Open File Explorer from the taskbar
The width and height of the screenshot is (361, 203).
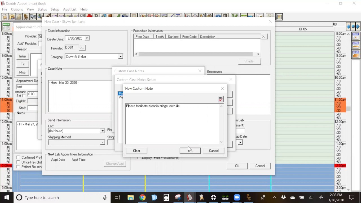click(x=130, y=197)
